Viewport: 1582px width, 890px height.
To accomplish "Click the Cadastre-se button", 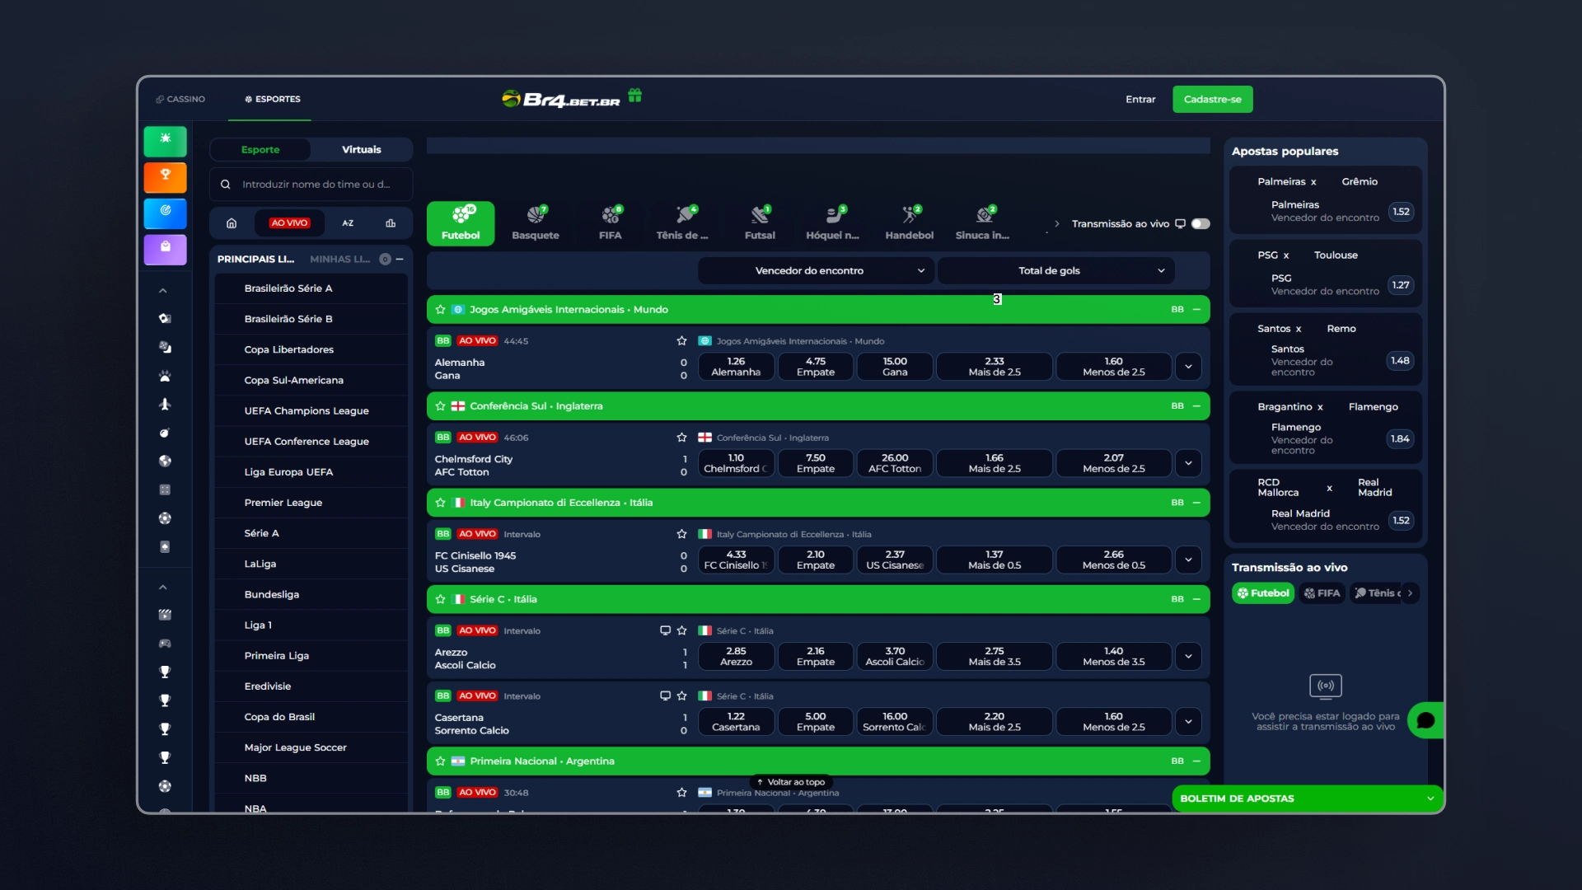I will [x=1212, y=99].
